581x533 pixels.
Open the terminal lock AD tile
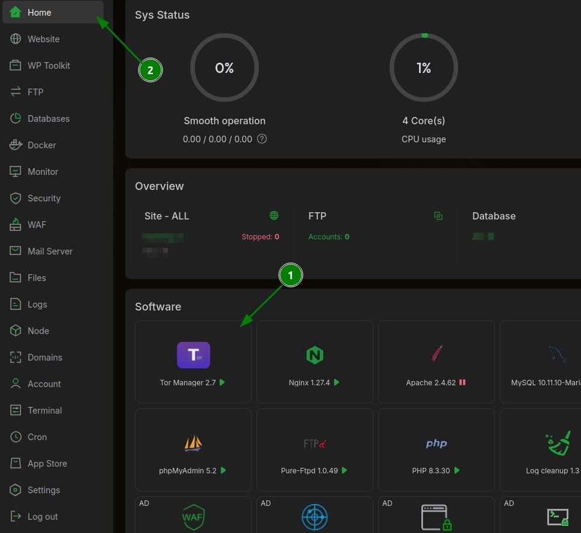(x=558, y=517)
